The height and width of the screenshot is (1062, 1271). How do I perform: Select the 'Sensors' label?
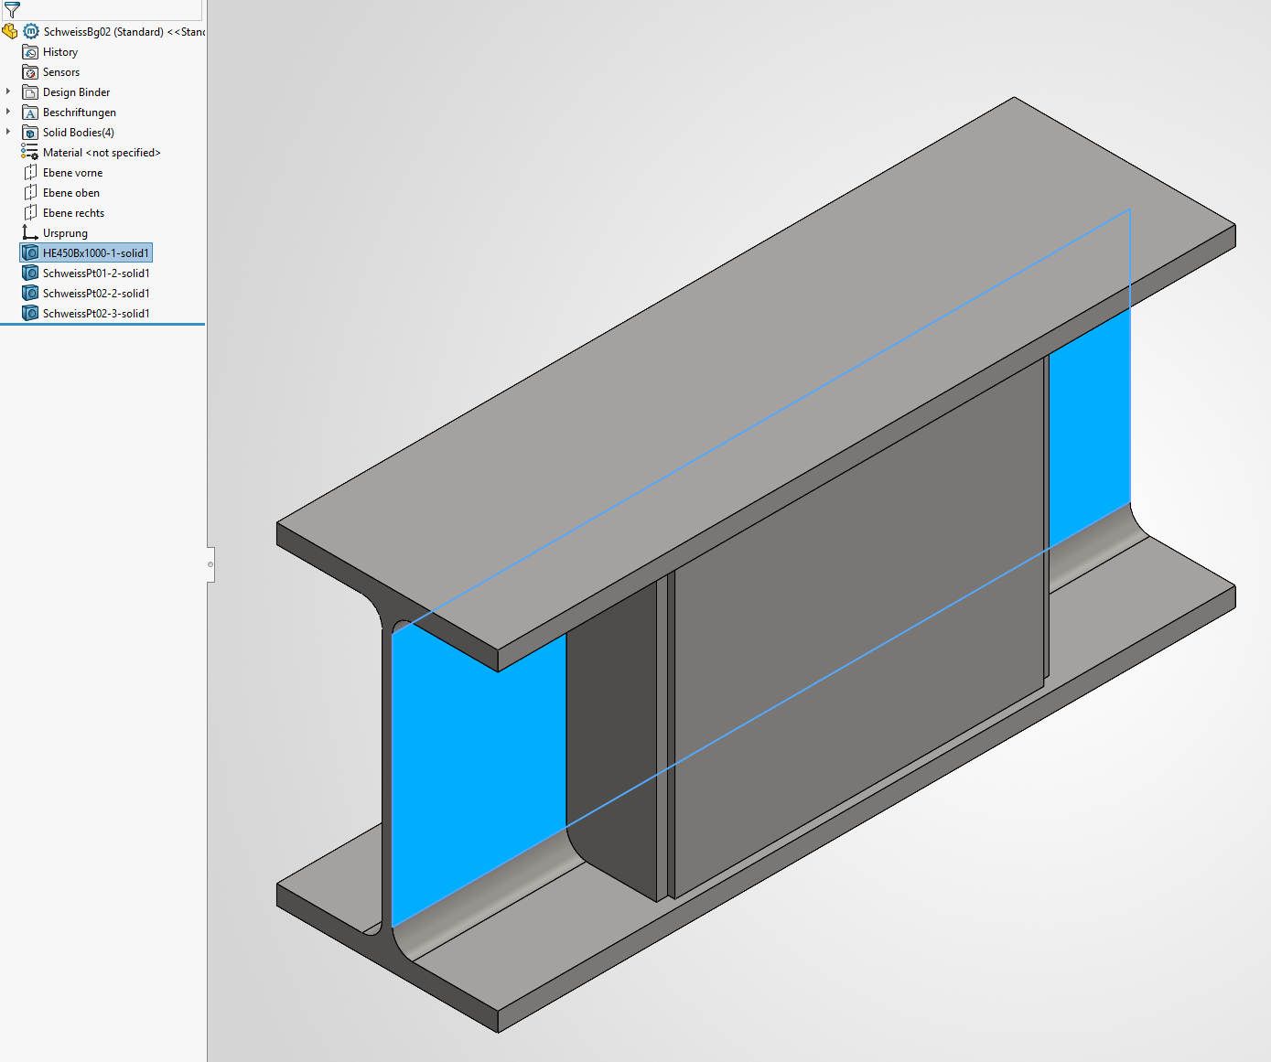pyautogui.click(x=61, y=72)
